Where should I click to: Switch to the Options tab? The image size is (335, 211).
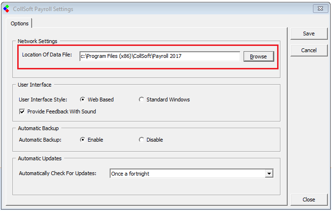(x=20, y=23)
